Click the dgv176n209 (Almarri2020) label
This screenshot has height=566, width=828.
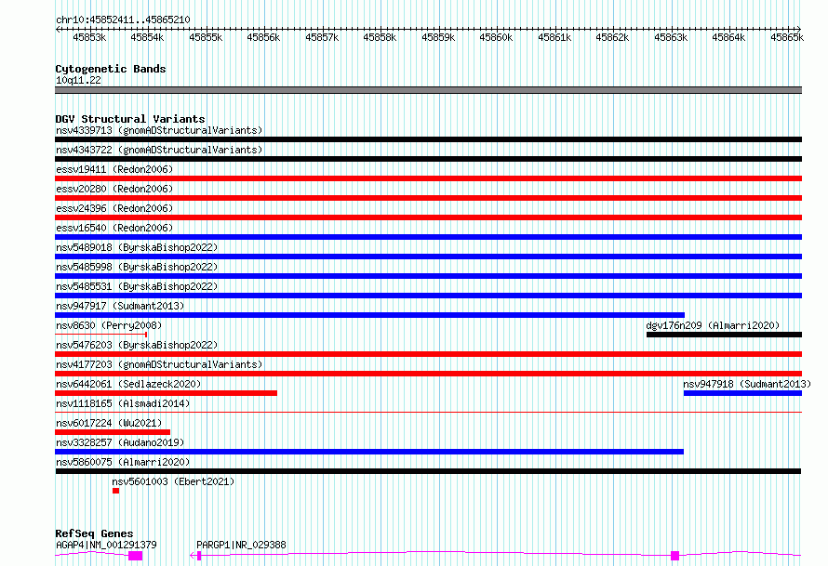click(713, 325)
